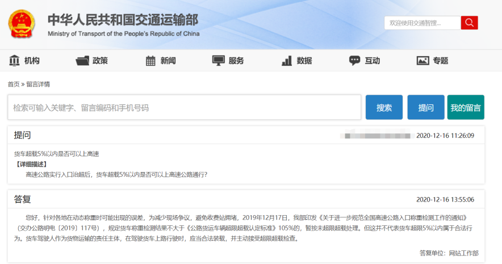
Task: Click the red search magnifier icon
Action: 469,23
